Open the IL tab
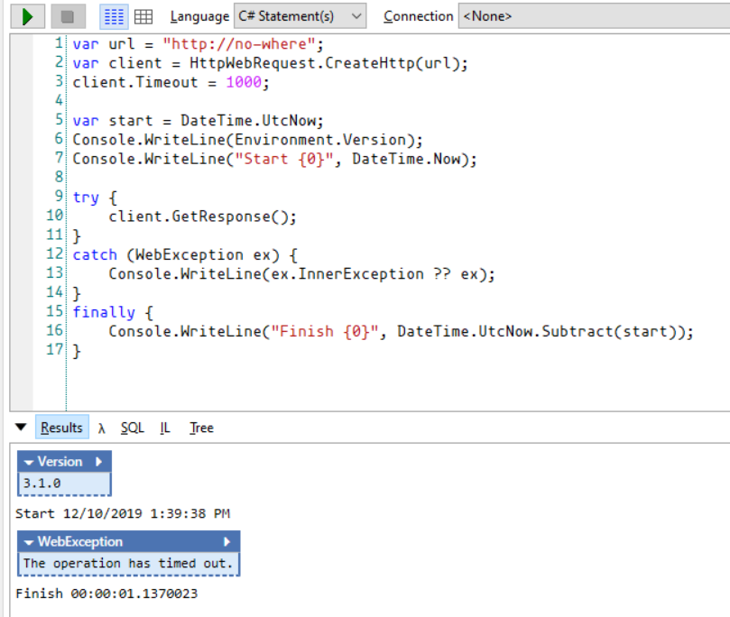 click(x=165, y=428)
